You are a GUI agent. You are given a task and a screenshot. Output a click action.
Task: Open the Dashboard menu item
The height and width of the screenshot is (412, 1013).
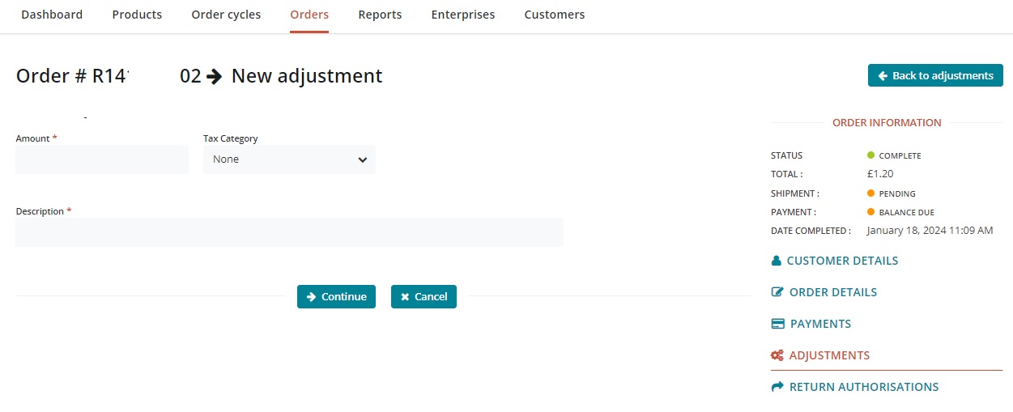pyautogui.click(x=52, y=15)
